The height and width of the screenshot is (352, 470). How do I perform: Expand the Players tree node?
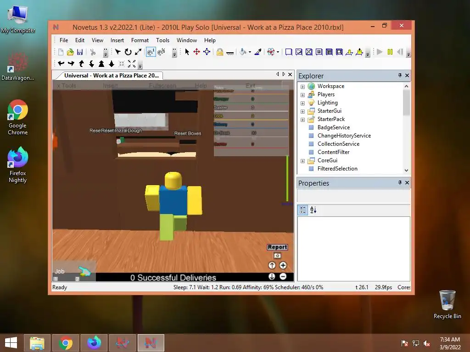302,95
